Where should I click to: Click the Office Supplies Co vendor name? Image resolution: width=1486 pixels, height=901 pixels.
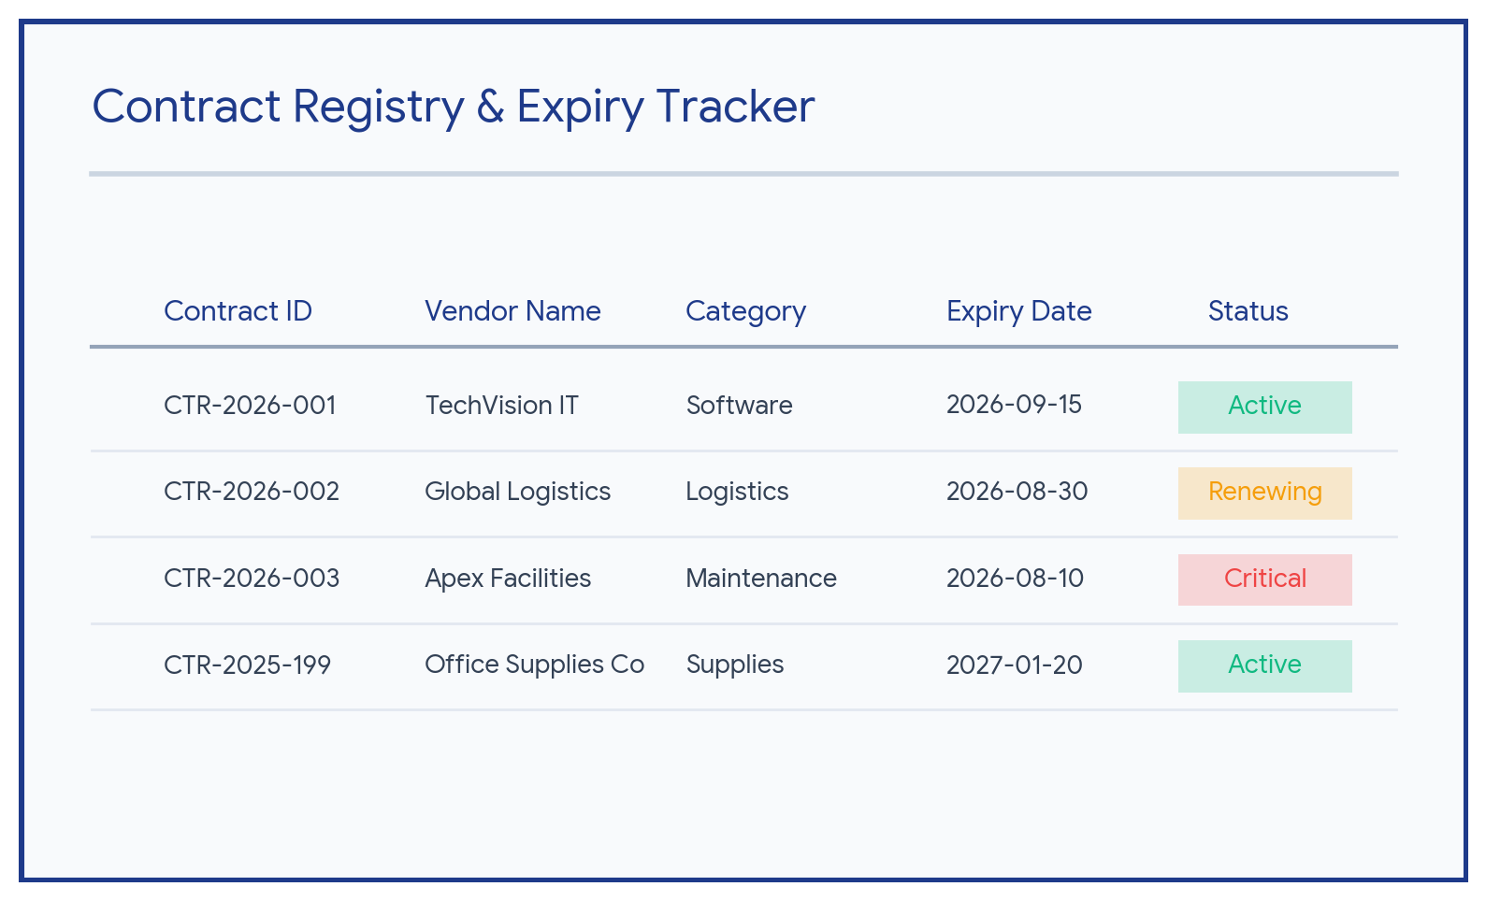pyautogui.click(x=534, y=665)
